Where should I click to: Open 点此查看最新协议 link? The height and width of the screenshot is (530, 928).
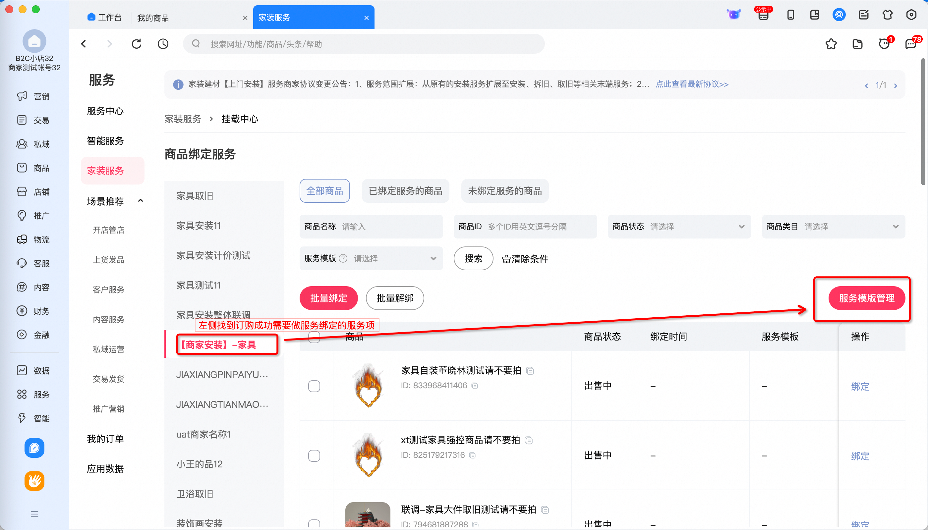(x=692, y=84)
